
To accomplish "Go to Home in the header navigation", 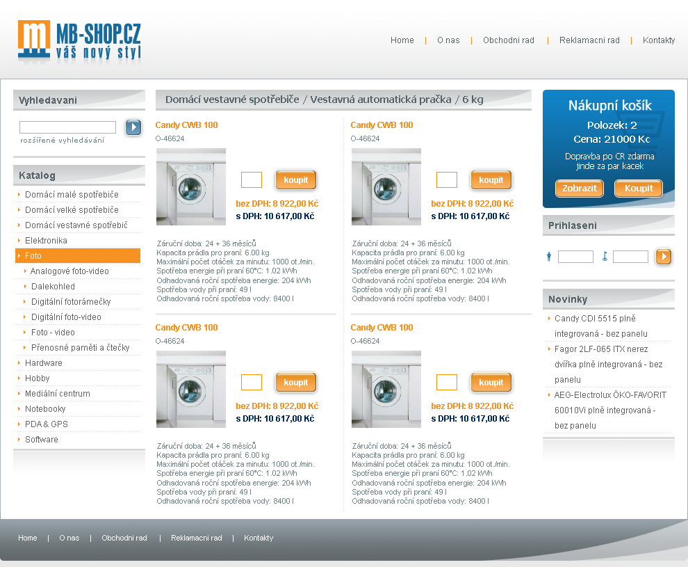I will click(402, 40).
